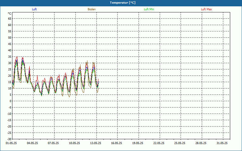This screenshot has width=242, height=151.
Task: Click the 01.05.25 date label
Action: 11,143
